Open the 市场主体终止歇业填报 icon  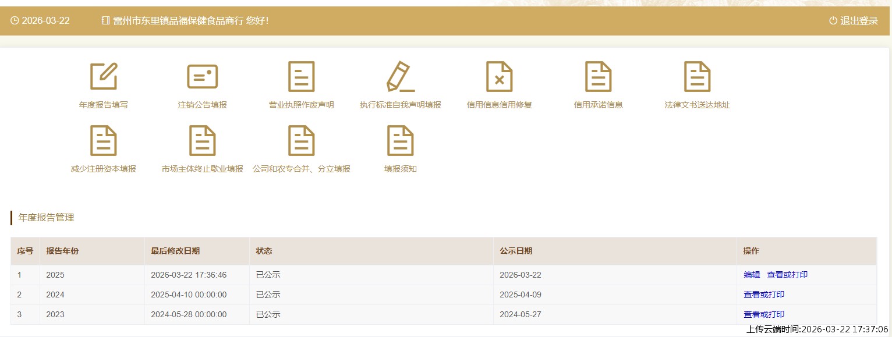pyautogui.click(x=202, y=141)
